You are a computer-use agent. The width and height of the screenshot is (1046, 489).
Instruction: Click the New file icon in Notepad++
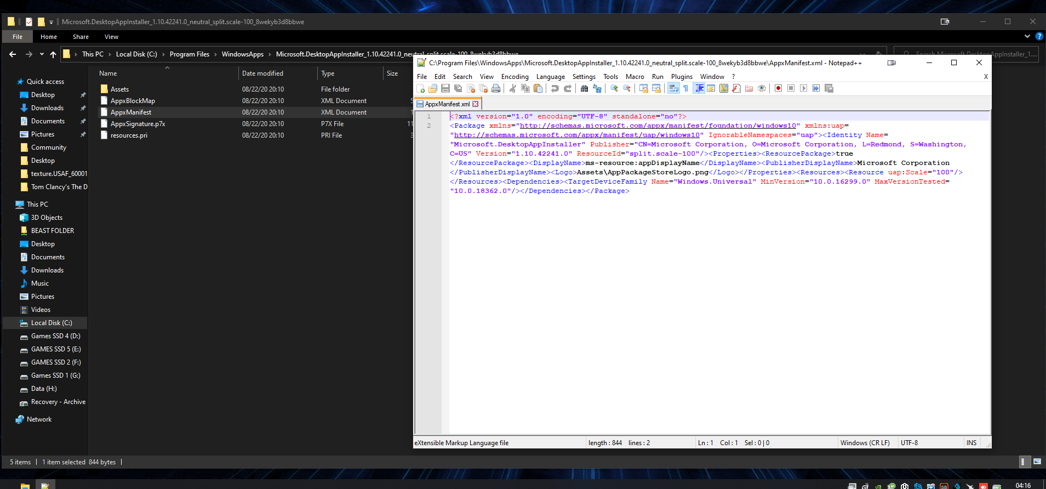[x=421, y=88]
